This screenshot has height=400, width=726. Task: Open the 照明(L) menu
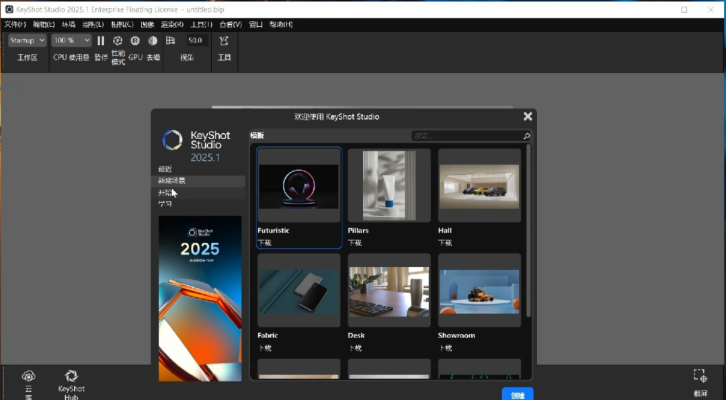93,24
